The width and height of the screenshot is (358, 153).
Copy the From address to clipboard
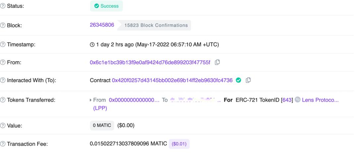click(217, 62)
